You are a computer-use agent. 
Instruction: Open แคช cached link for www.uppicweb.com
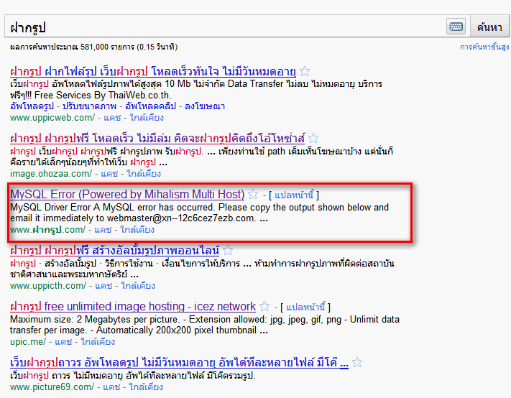[x=112, y=118]
